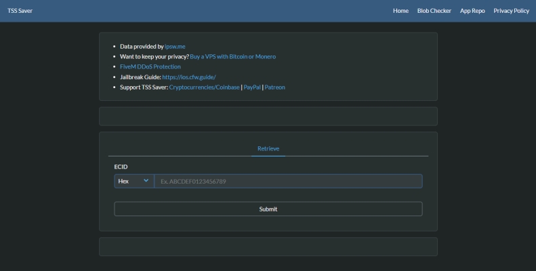Visit the ios.cfw.guide jailbreak guide link
The height and width of the screenshot is (271, 536).
[x=189, y=77]
